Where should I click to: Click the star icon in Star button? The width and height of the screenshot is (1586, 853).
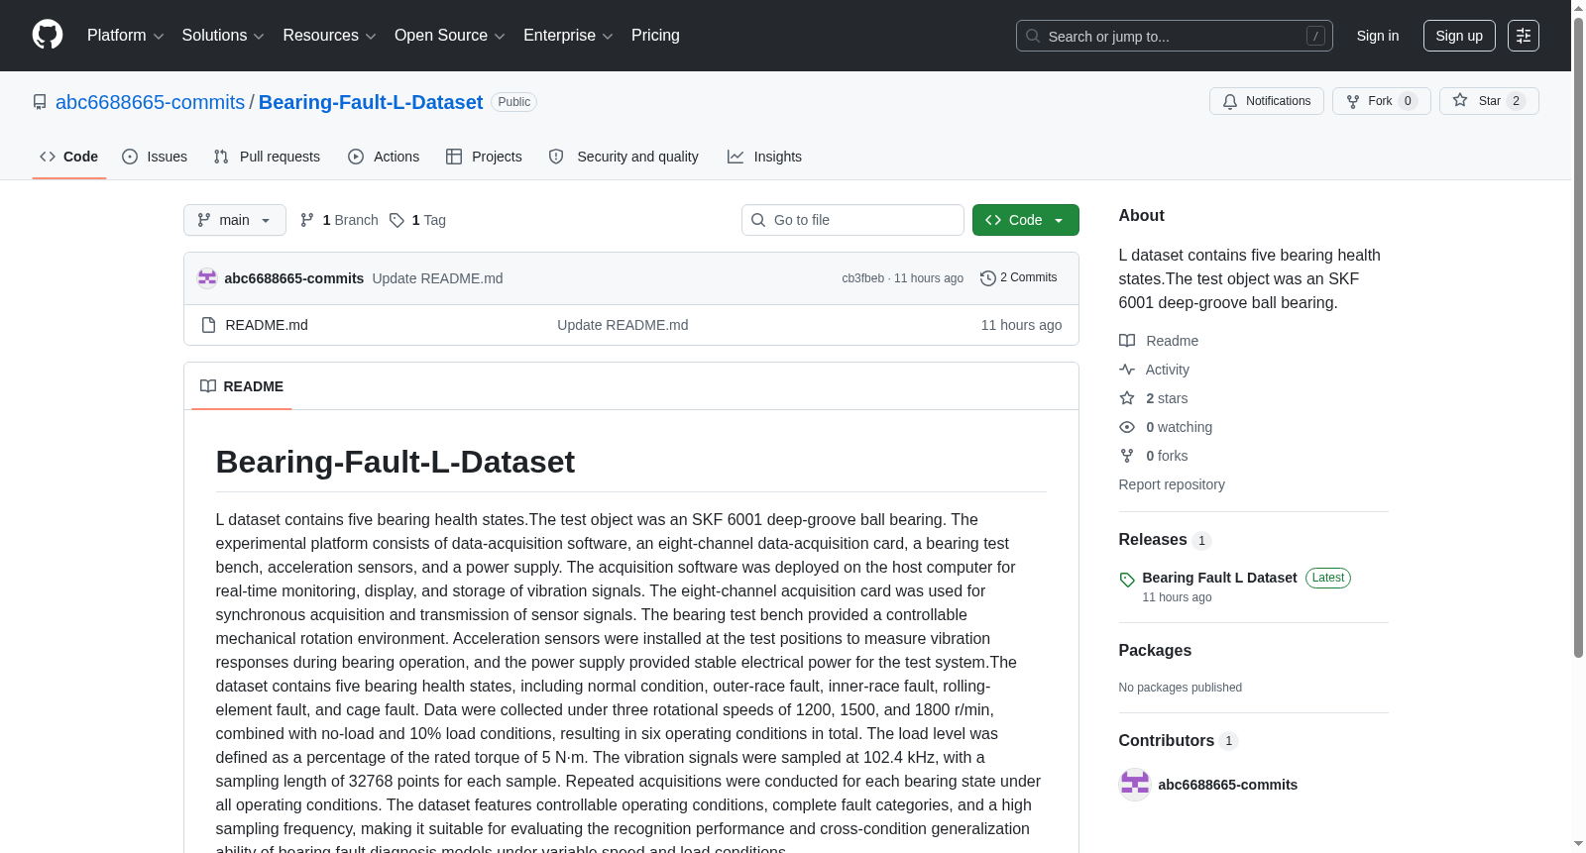[x=1460, y=100]
